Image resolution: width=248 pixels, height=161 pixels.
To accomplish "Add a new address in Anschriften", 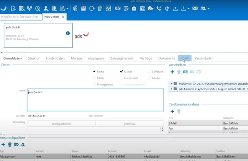I will (x=172, y=72).
